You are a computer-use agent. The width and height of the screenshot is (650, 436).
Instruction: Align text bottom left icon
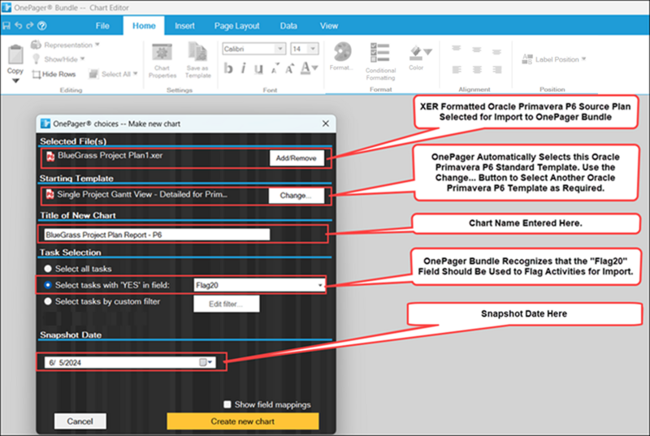(457, 69)
